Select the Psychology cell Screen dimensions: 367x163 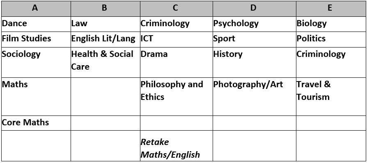255,24
